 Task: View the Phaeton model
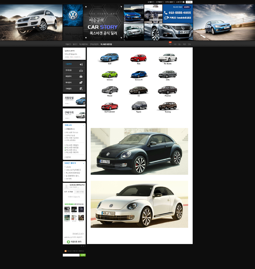click(x=167, y=90)
